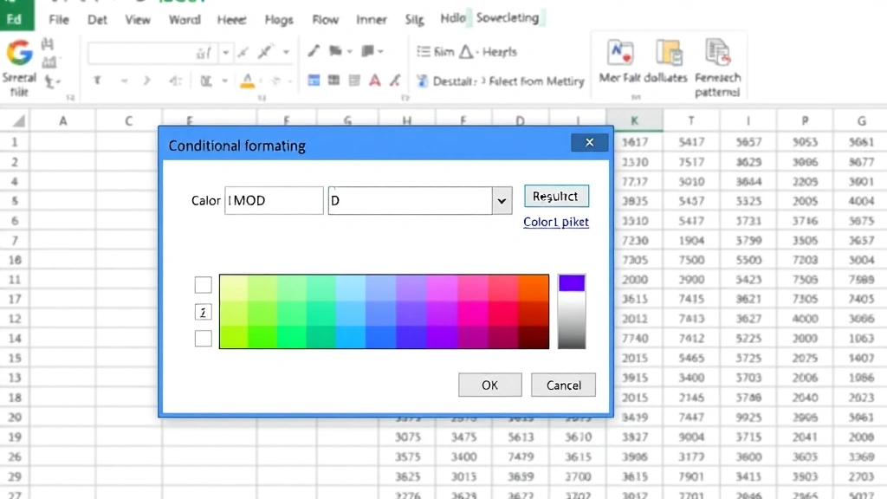Screen dimensions: 887x499
Task: Check the top checkbox beside the color palette
Action: coord(203,284)
